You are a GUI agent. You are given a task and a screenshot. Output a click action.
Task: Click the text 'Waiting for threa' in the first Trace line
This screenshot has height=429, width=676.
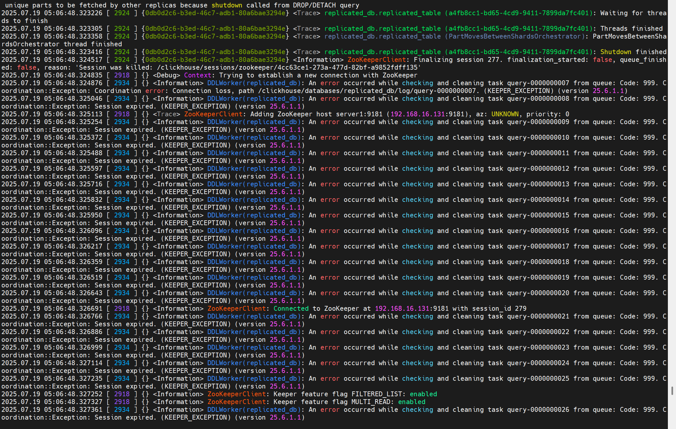[634, 13]
